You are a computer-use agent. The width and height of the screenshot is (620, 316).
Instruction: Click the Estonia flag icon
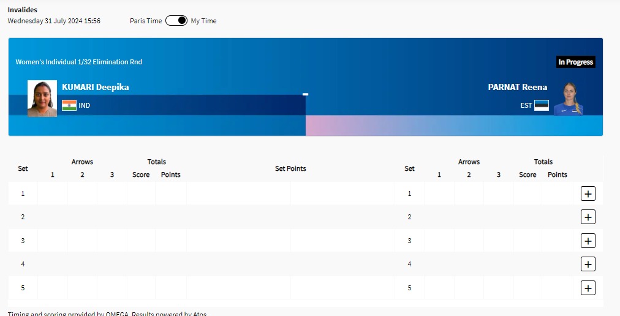541,105
